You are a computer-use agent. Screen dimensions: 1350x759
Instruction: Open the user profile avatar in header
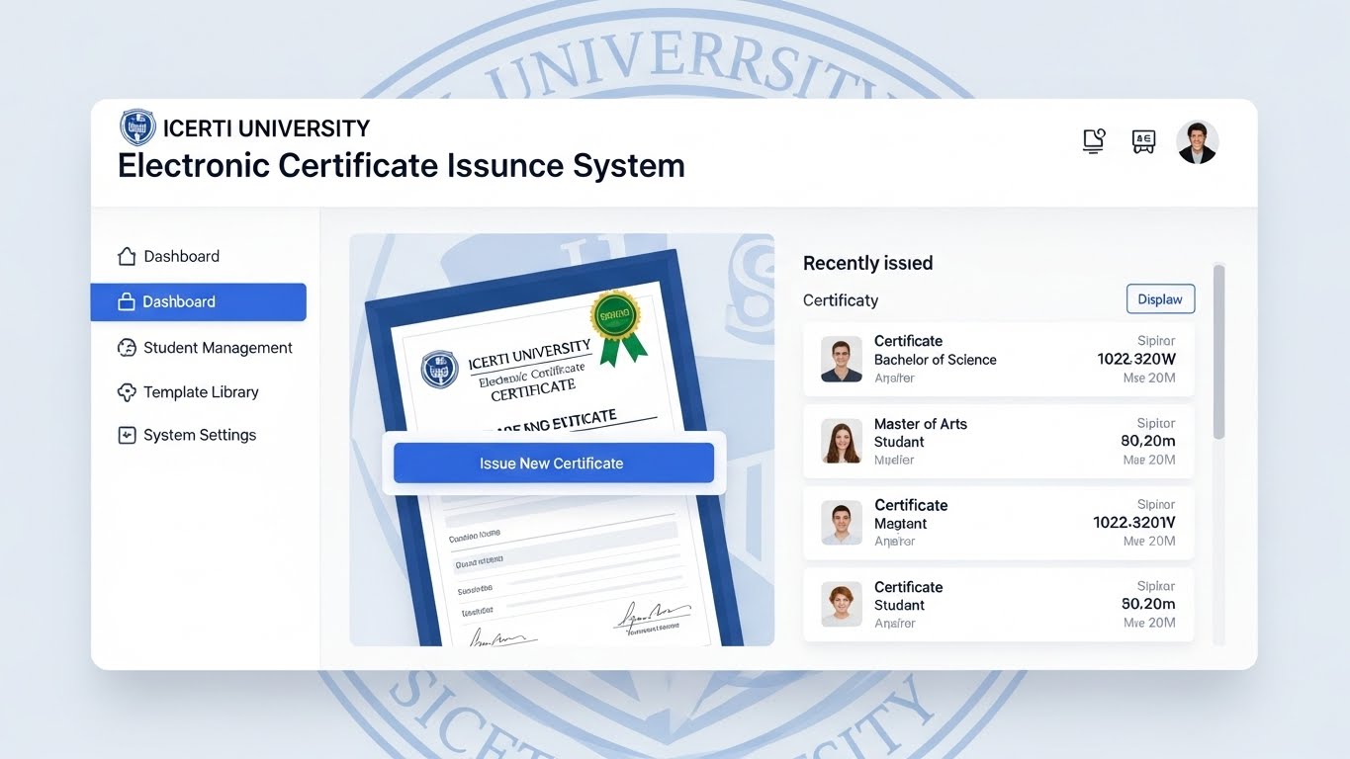click(x=1197, y=142)
